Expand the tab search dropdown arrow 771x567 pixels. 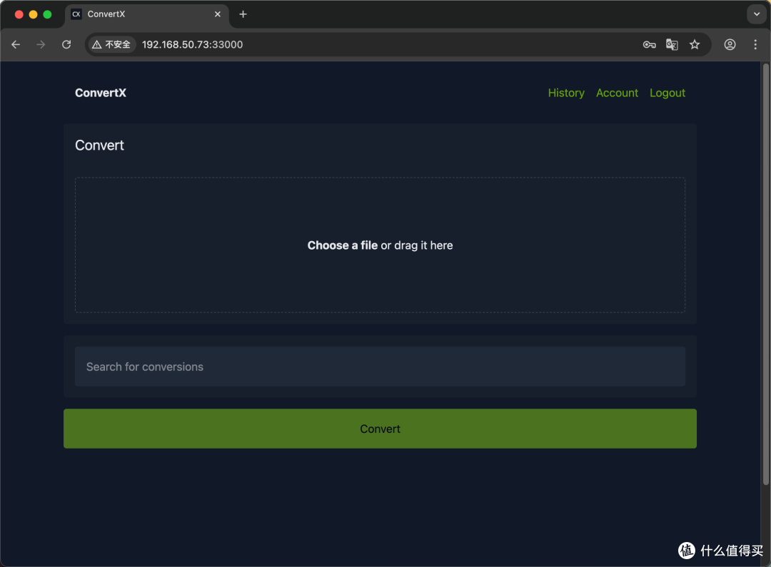(756, 14)
